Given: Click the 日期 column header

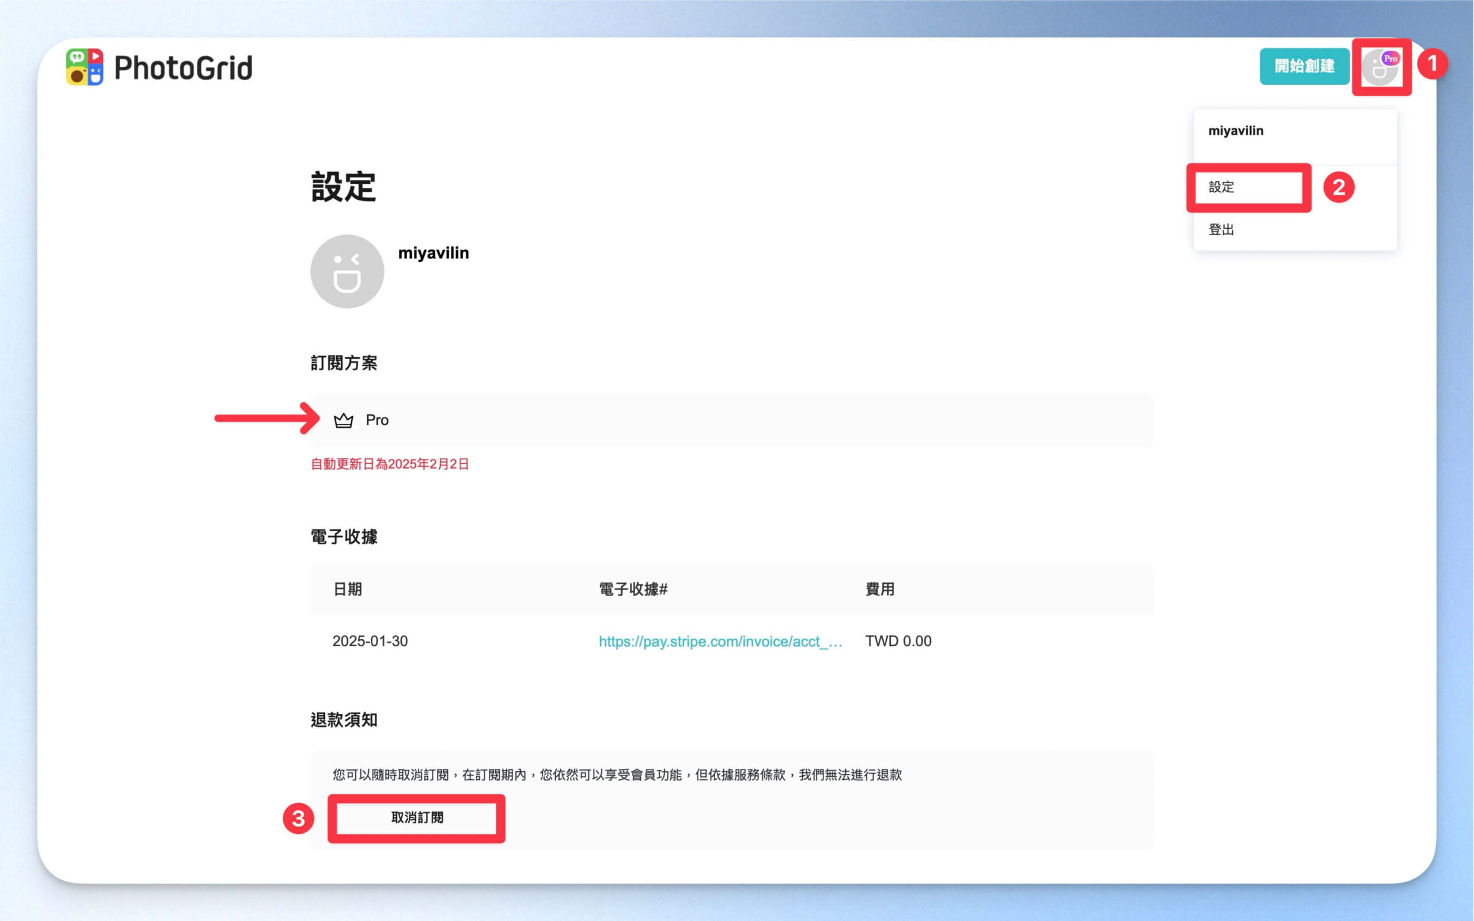Looking at the screenshot, I should (348, 589).
